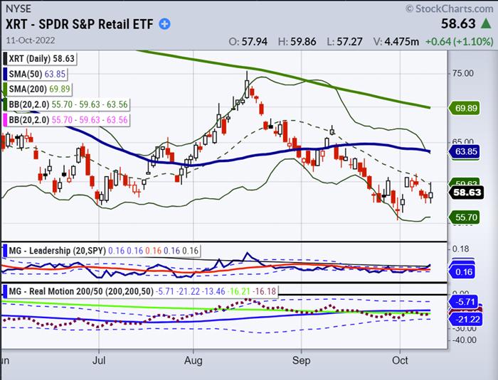Click the 69.89 green price tag

coord(464,108)
